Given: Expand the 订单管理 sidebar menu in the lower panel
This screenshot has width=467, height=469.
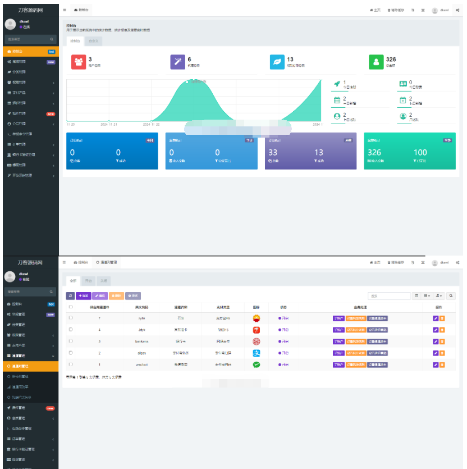Looking at the screenshot, I should pos(29,439).
